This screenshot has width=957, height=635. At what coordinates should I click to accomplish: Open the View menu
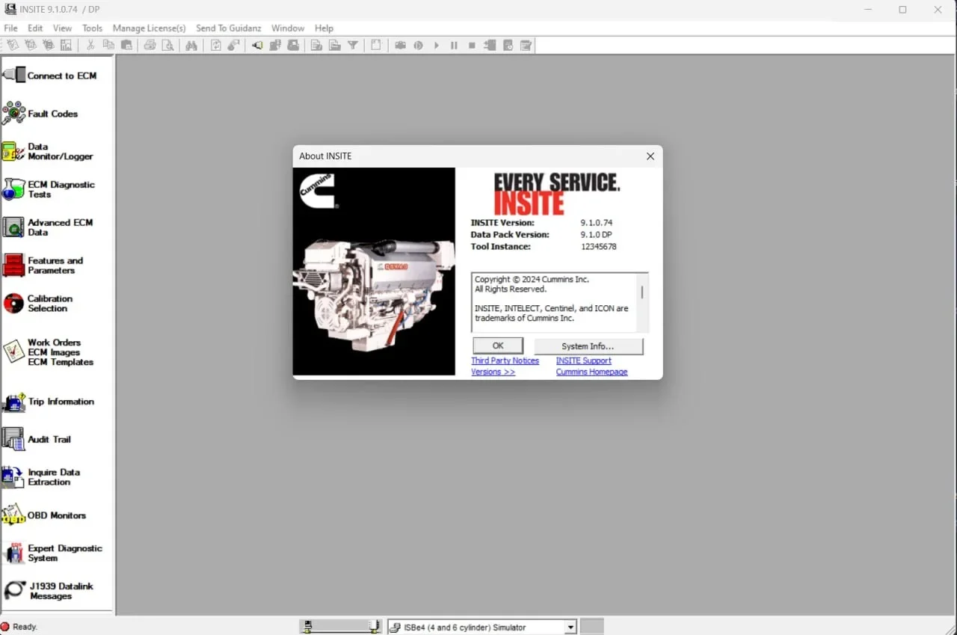tap(62, 28)
